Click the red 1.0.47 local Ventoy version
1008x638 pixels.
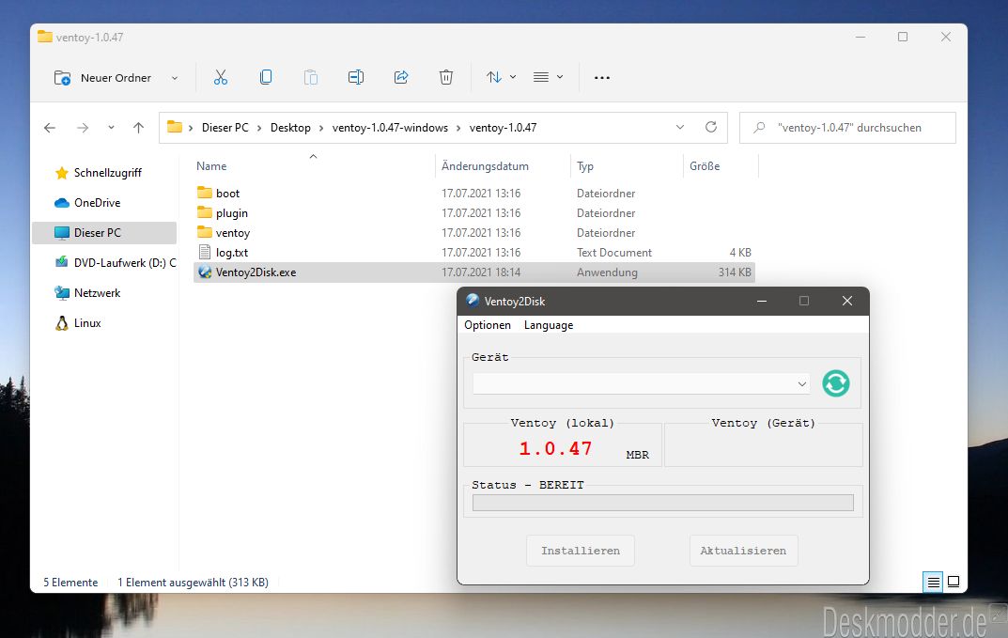(x=555, y=448)
